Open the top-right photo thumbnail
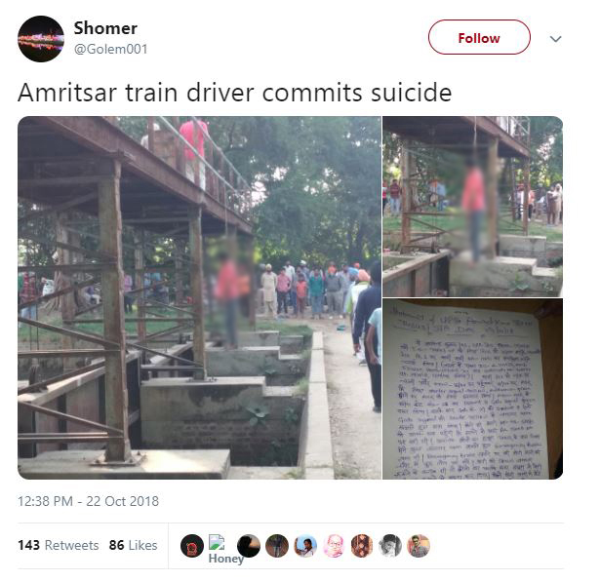The width and height of the screenshot is (600, 581). [x=472, y=207]
